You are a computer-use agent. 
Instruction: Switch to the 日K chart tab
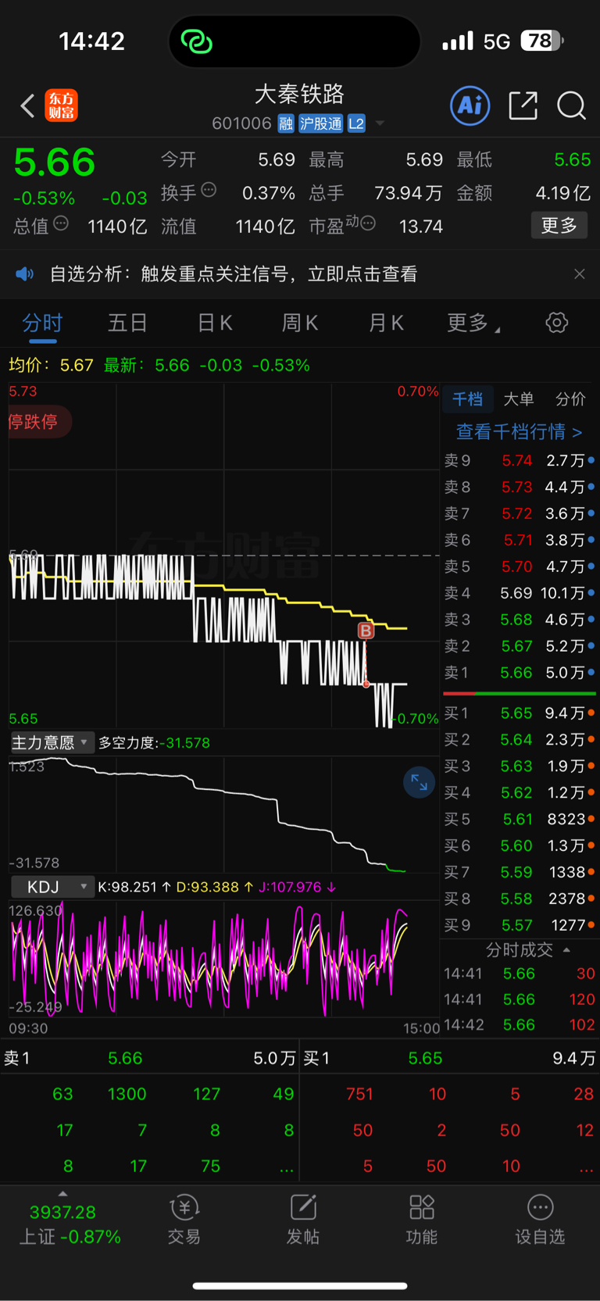214,323
